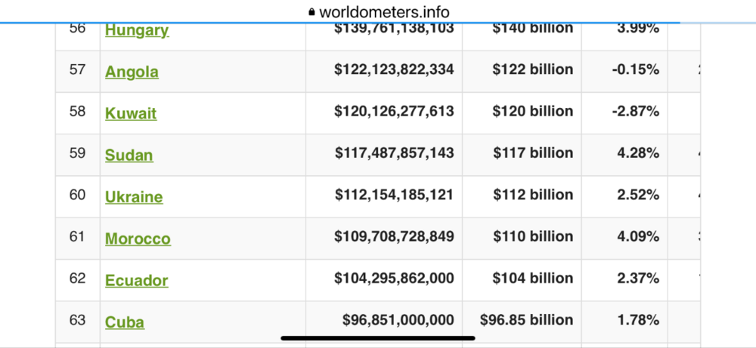Click Morocco's GDP value $109,708,728,849
The image size is (756, 348).
(394, 236)
